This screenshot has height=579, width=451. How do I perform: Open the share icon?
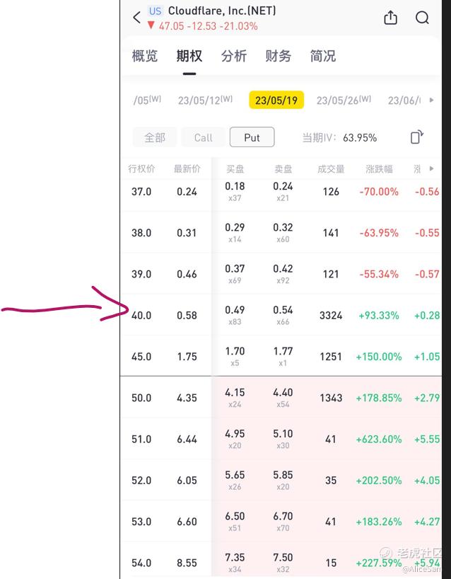pos(390,18)
